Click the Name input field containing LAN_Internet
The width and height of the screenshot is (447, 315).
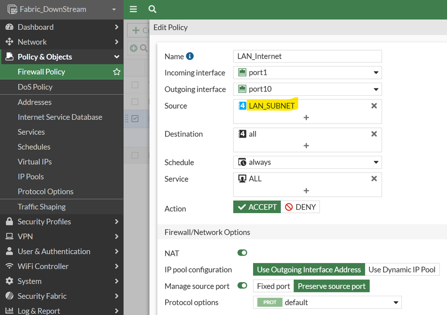tap(307, 56)
